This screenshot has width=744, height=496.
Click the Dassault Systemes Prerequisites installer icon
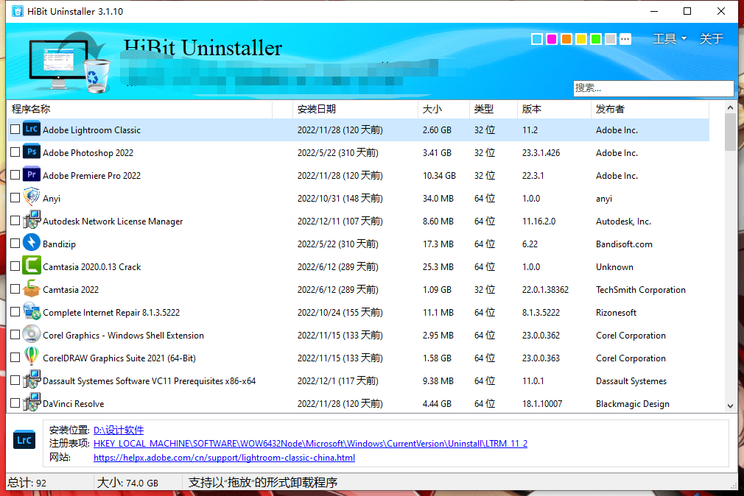coord(32,380)
